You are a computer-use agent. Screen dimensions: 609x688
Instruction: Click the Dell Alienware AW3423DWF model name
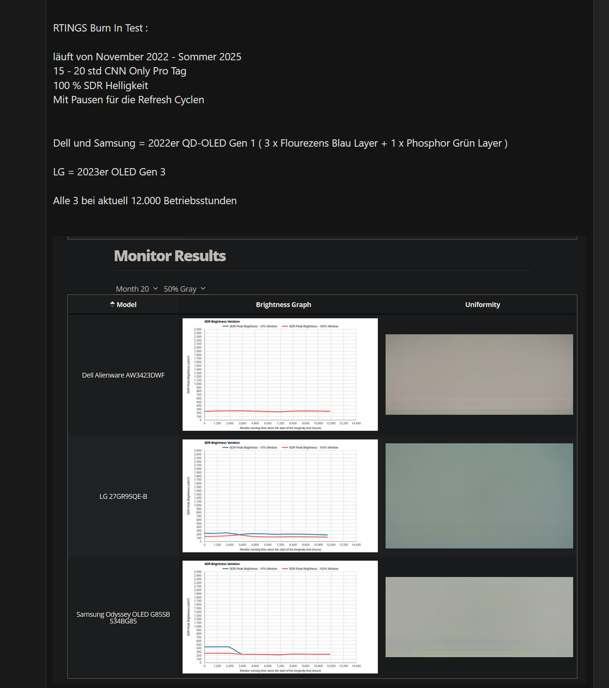[123, 375]
